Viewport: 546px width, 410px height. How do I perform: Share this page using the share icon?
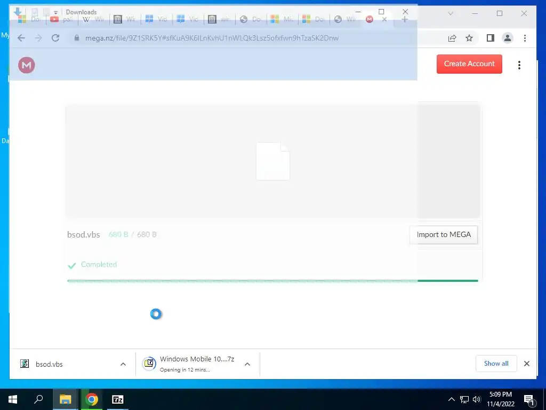pyautogui.click(x=452, y=38)
